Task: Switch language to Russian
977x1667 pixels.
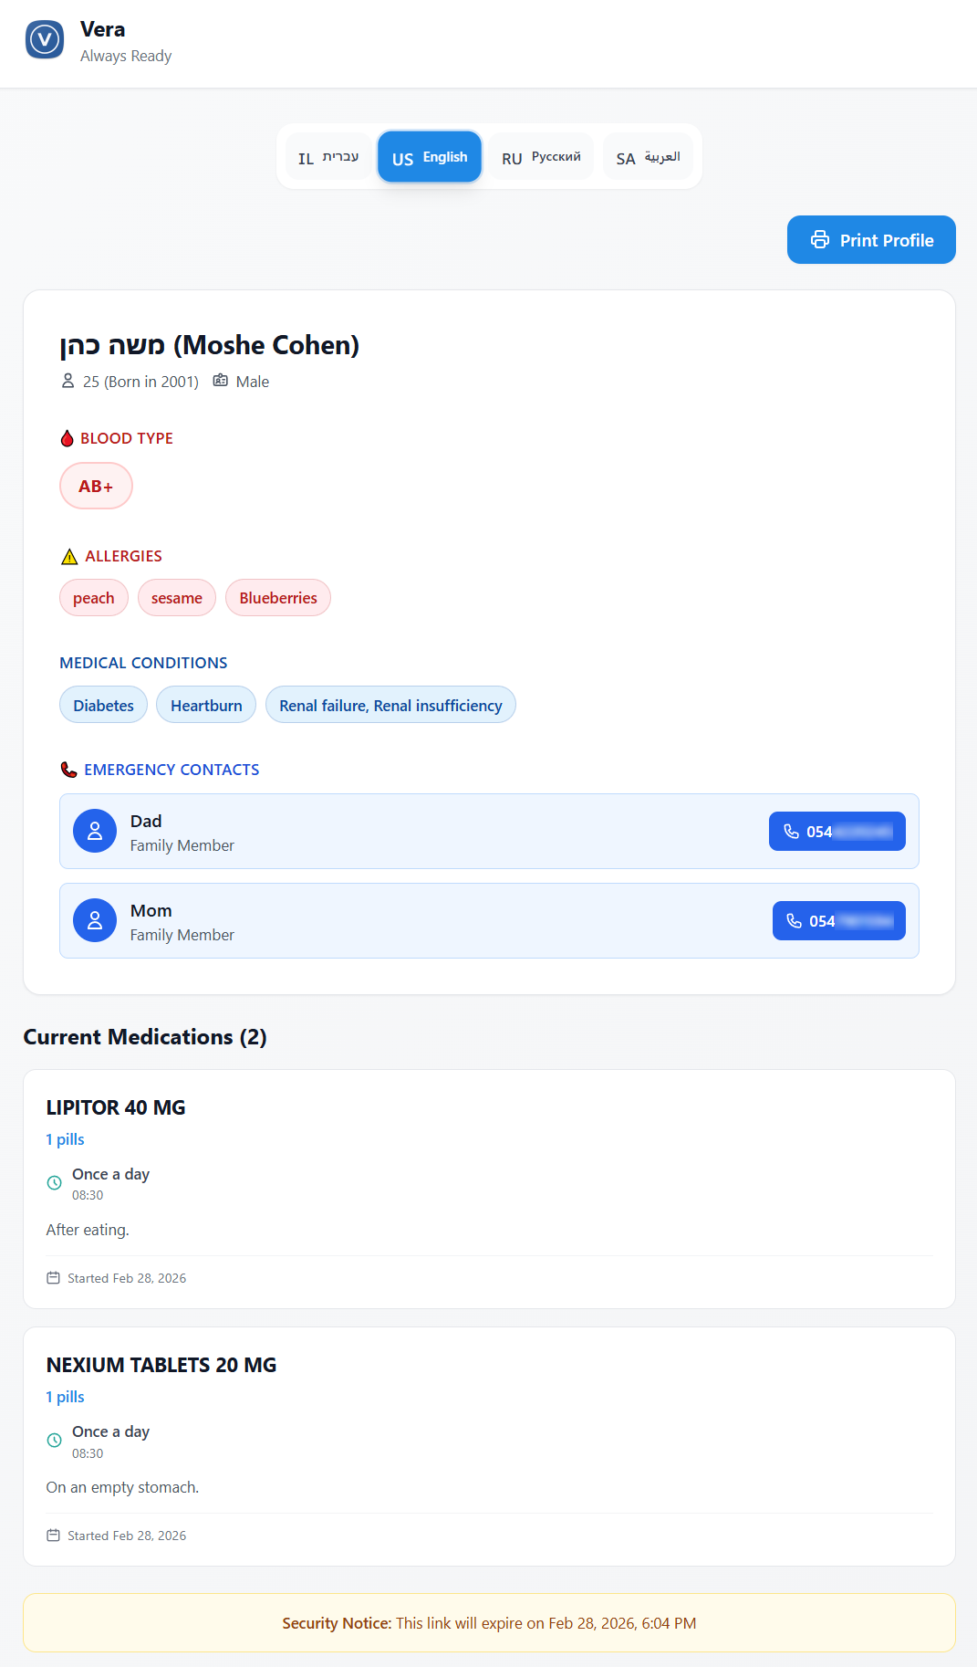Action: click(x=541, y=157)
